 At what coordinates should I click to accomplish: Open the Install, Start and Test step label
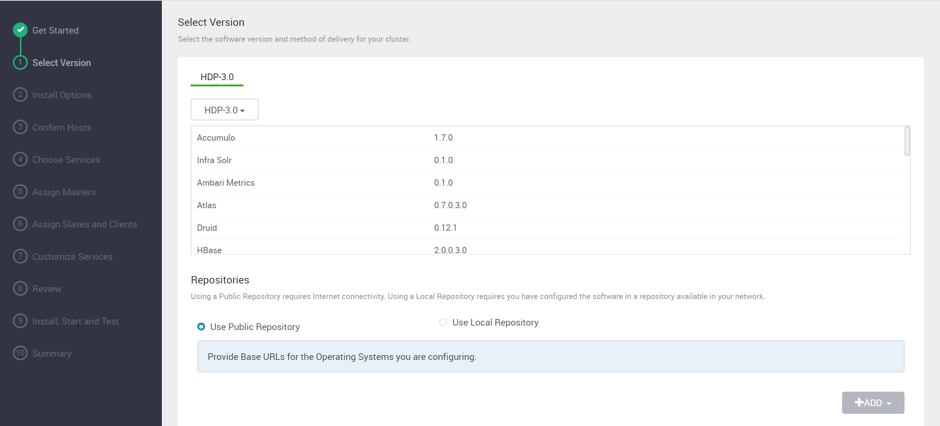[x=75, y=321]
